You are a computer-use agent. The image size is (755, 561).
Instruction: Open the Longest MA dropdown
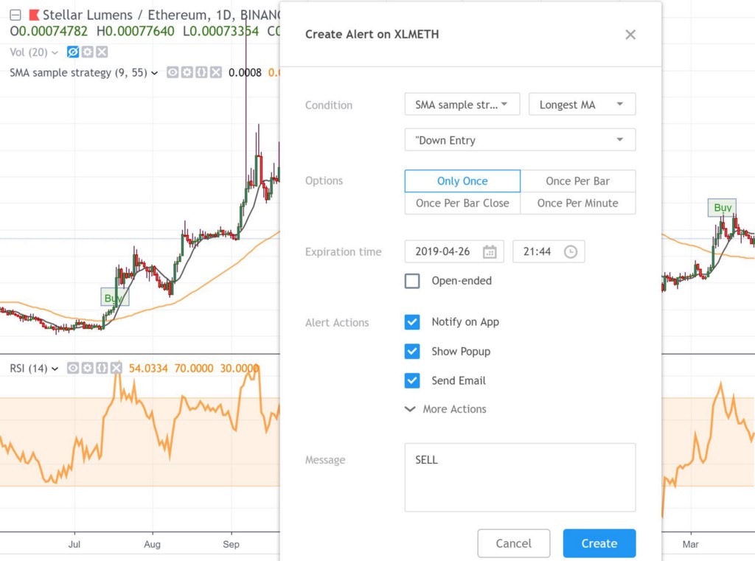pyautogui.click(x=582, y=105)
